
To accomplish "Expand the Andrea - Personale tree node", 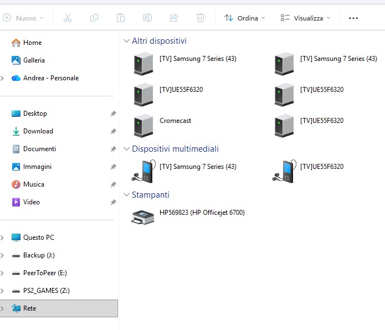I will pyautogui.click(x=2, y=78).
